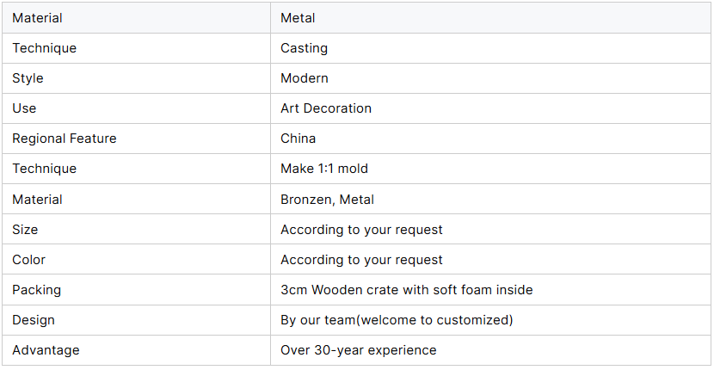
Task: Select the Over 30-year experience text
Action: tap(359, 350)
